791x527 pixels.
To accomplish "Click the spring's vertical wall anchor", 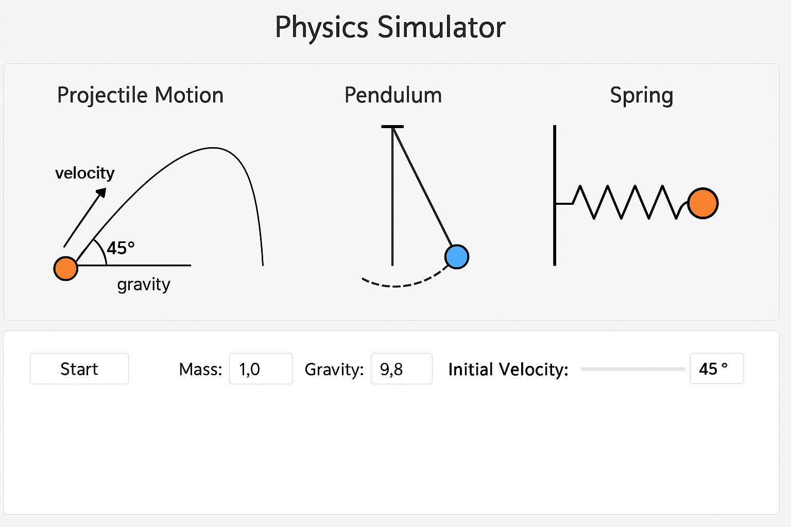I will pos(555,196).
